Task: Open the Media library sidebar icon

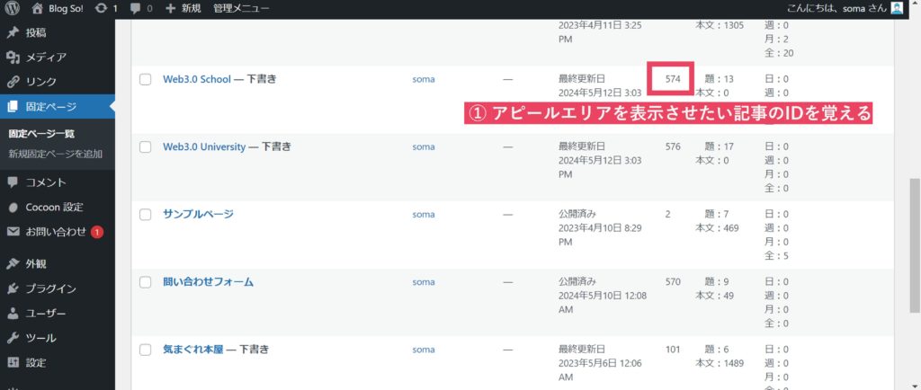Action: pos(13,58)
